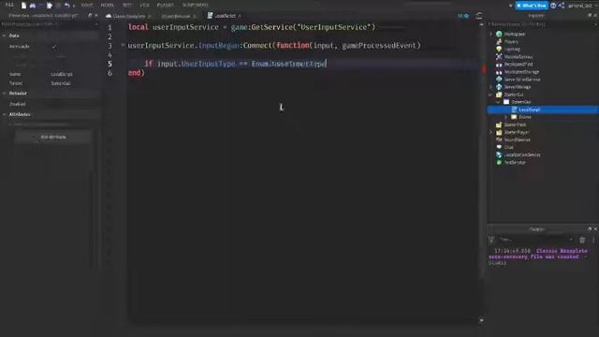The image size is (599, 337).
Task: Click the new file icon in the top toolbar
Action: (23, 6)
